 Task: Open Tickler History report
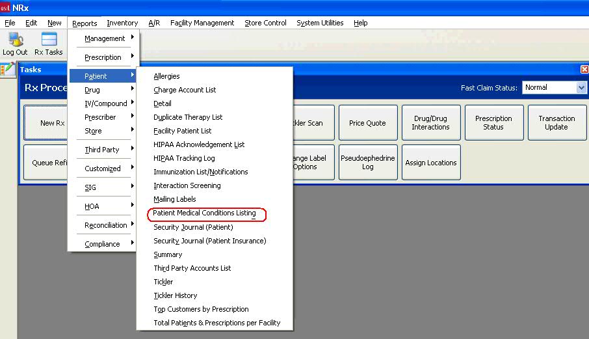[215, 295]
